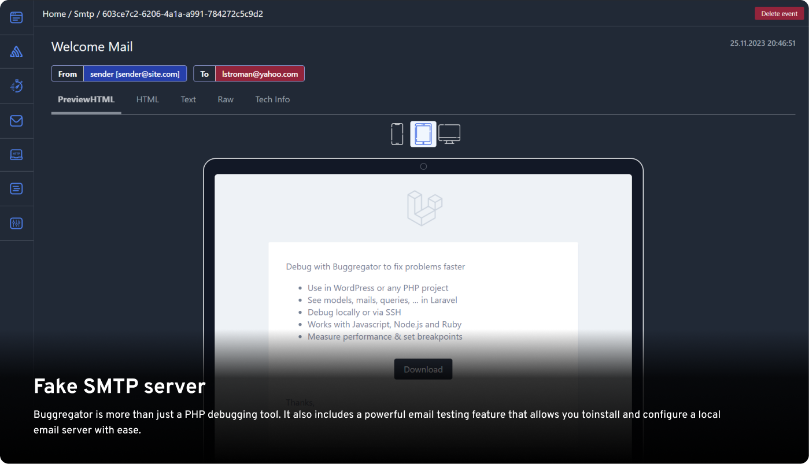809x464 pixels.
Task: Open the top events icon in sidebar
Action: [17, 17]
